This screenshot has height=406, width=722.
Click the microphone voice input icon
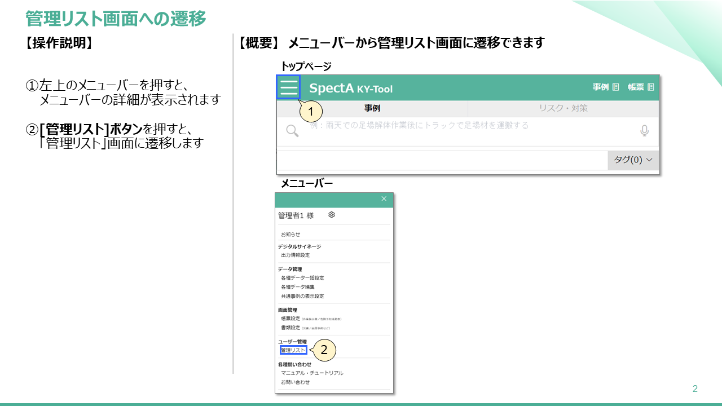click(644, 131)
